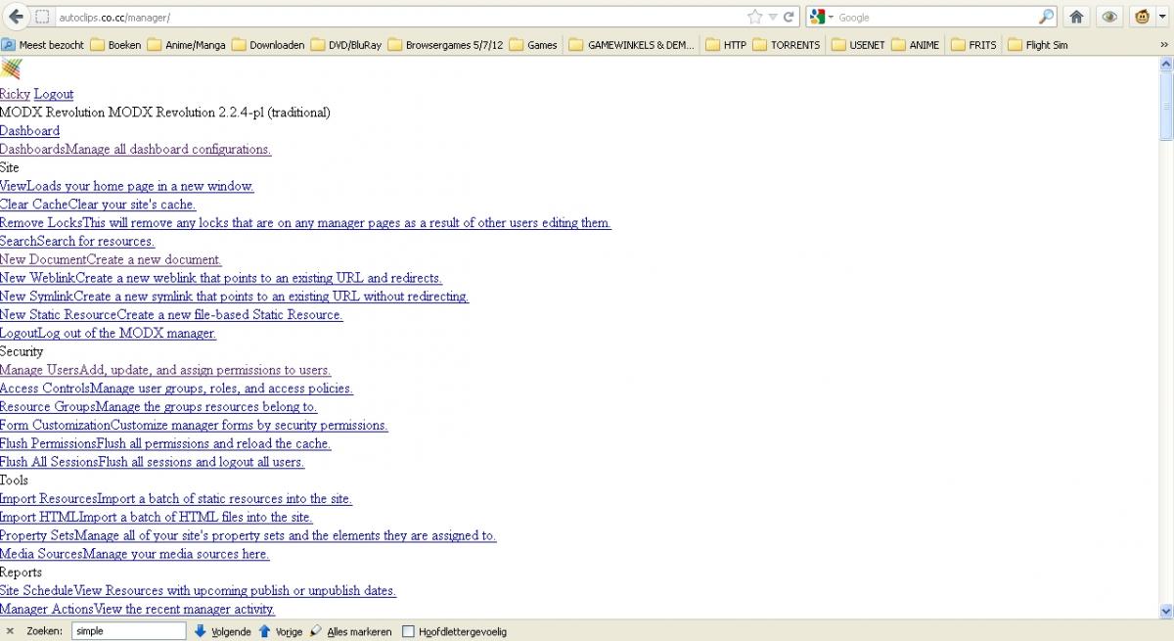Screen dimensions: 1174x641
Task: Open the Boeken bookmarks folder
Action: 115,45
